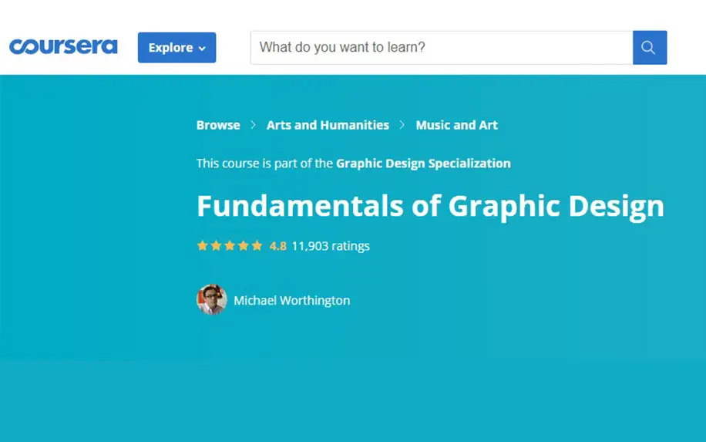Open the Graphic Design Specialization link

pos(423,163)
